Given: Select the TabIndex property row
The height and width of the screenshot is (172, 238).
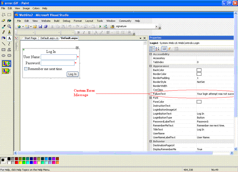Looking at the screenshot, I should point(192,62).
